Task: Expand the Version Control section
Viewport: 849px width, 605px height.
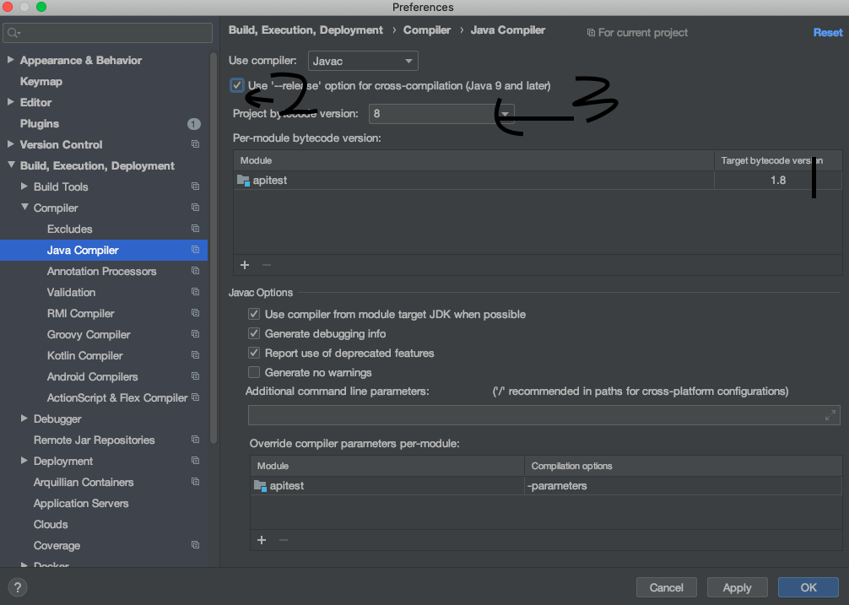Action: (10, 144)
